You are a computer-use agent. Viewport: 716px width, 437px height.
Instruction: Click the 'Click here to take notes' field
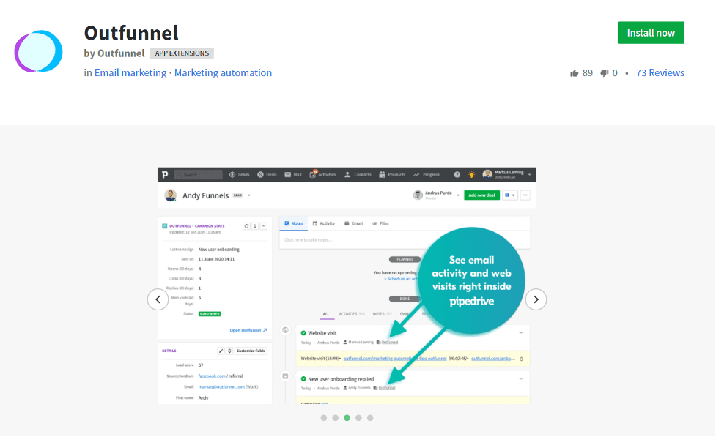point(405,240)
